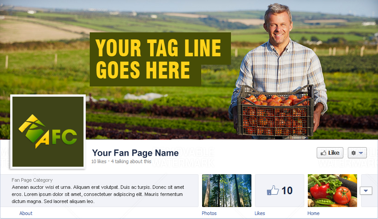Screen dimensions: 378x219
Task: Click Your Fan Page Name title
Action: (135, 153)
